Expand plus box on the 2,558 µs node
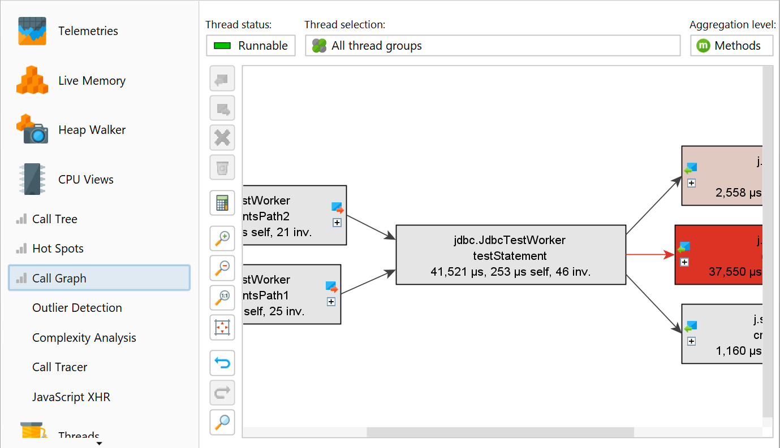Image resolution: width=780 pixels, height=448 pixels. pyautogui.click(x=691, y=183)
